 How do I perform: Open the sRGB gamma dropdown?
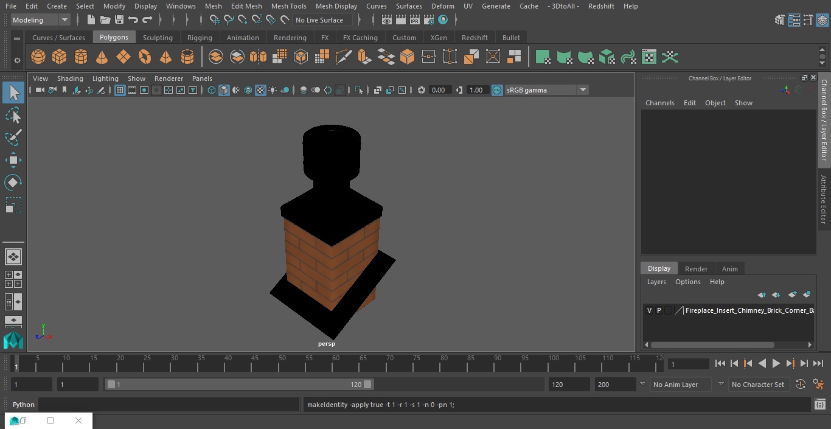click(x=546, y=90)
